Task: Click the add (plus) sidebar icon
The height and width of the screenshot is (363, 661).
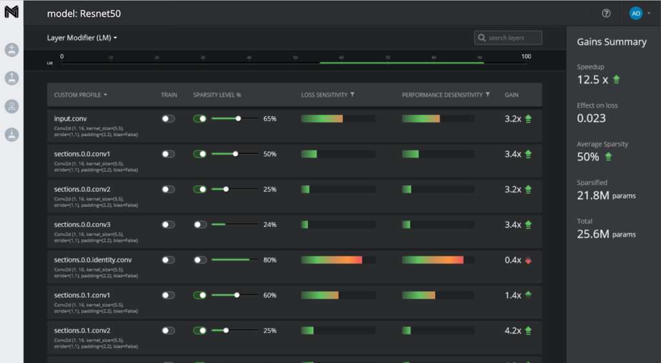Action: (12, 50)
